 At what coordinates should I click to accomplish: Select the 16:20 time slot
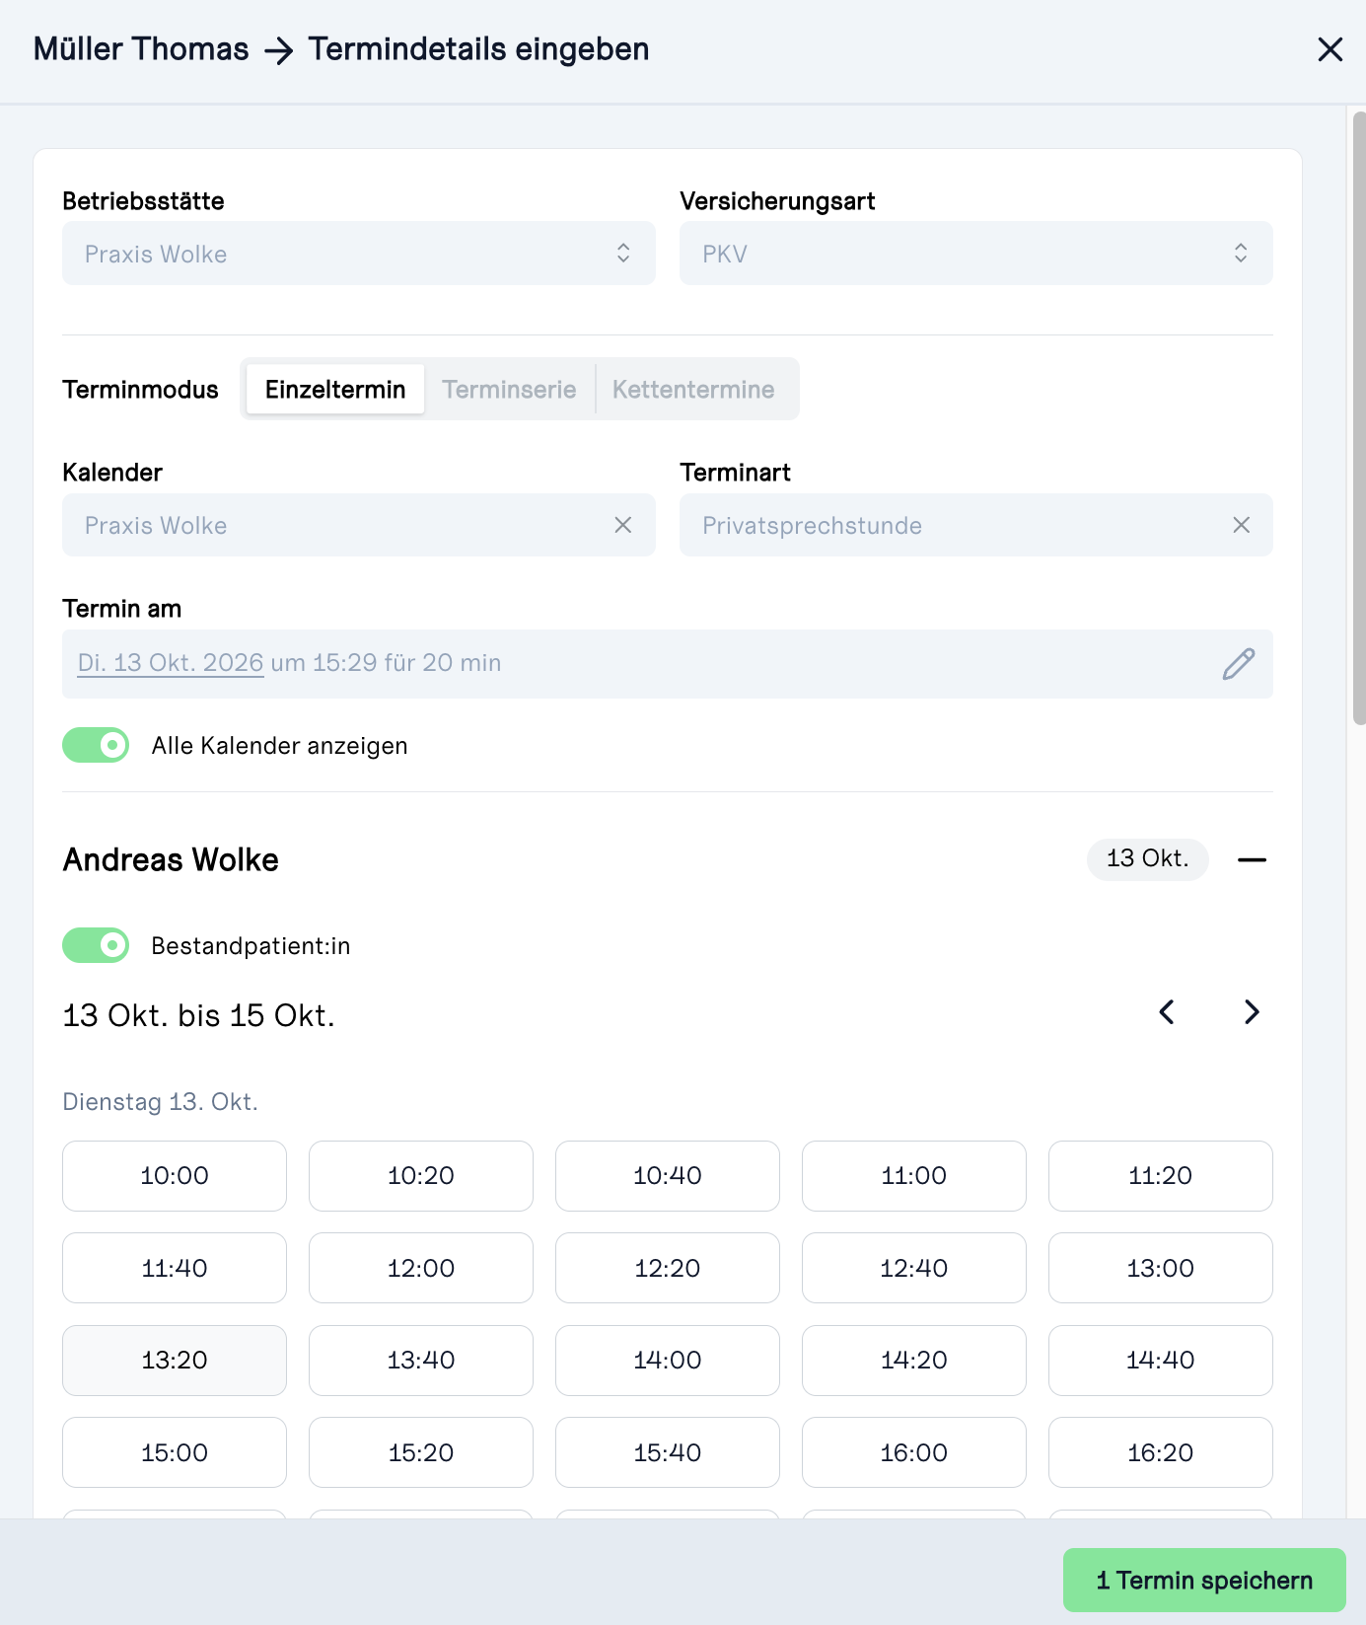point(1161,1452)
